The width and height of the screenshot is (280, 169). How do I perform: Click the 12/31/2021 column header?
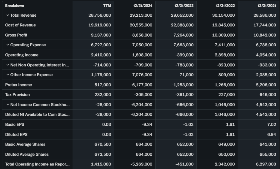coord(267,5)
